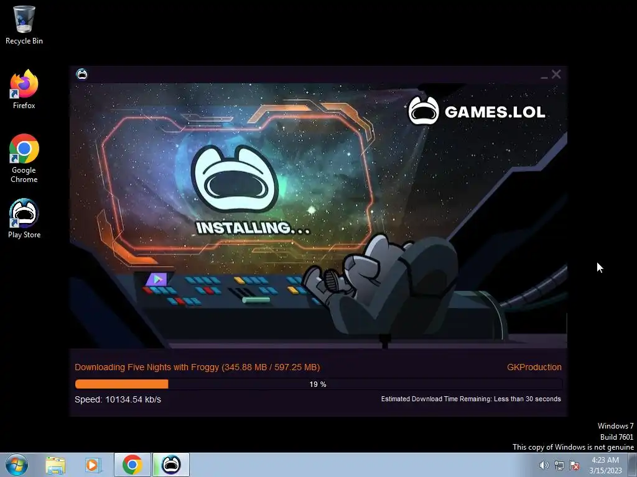Click the GAMES.LOL logo in installer
The image size is (637, 477).
pyautogui.click(x=477, y=111)
